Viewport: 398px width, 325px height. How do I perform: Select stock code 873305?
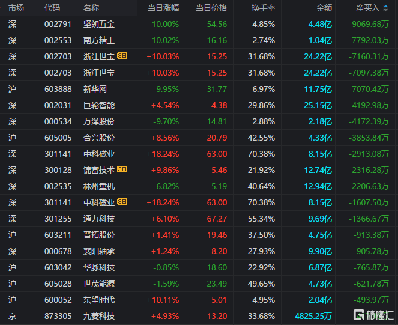(58, 317)
